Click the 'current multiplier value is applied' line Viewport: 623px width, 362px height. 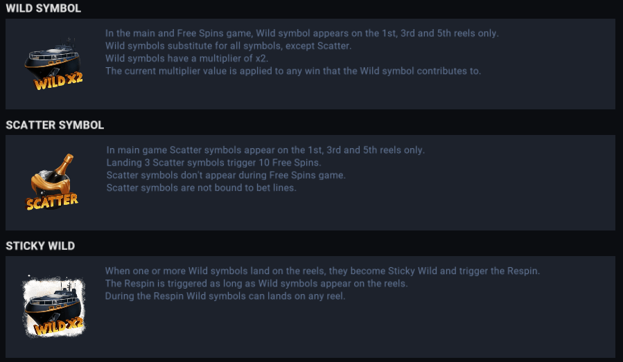click(x=292, y=71)
